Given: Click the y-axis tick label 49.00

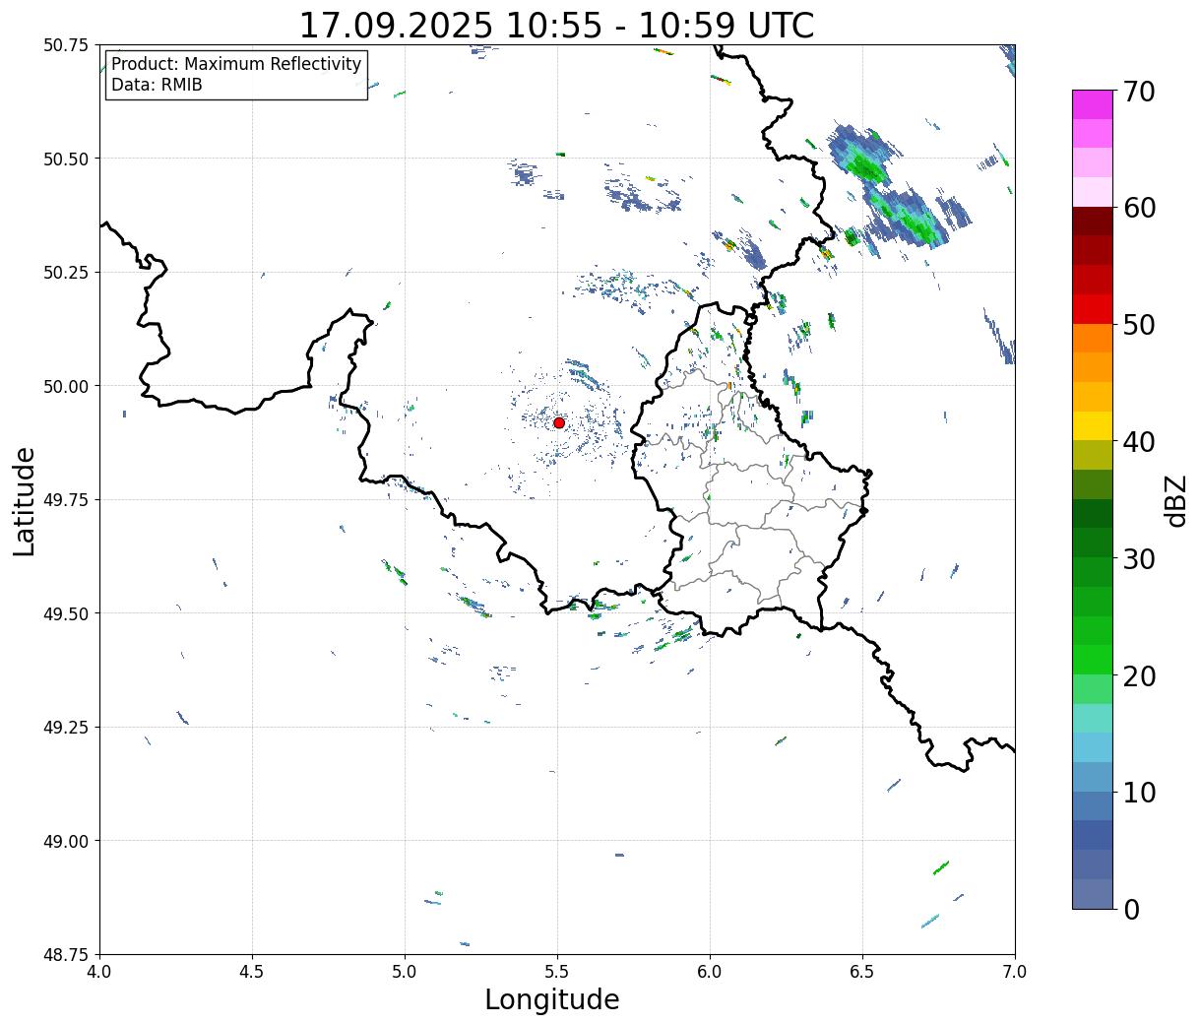Looking at the screenshot, I should (66, 841).
